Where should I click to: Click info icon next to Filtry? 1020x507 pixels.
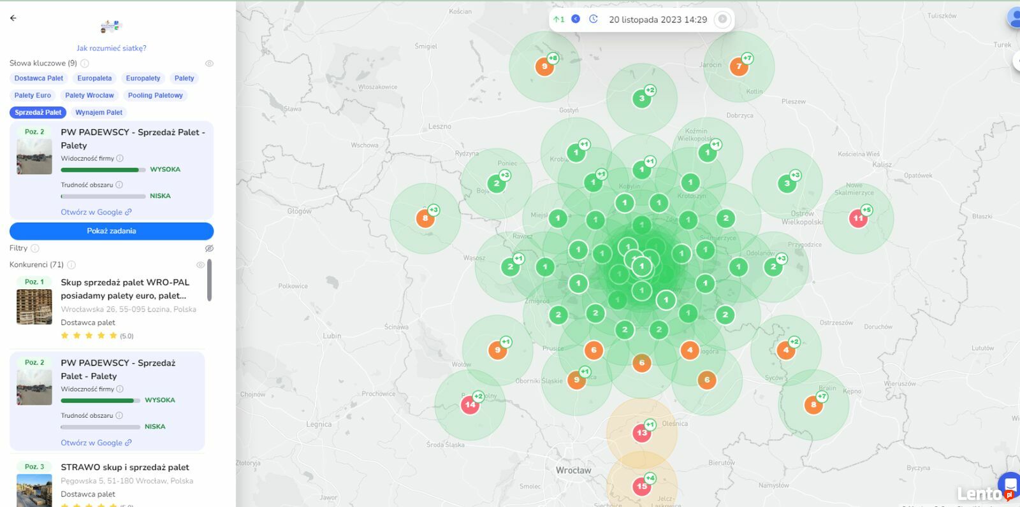(35, 248)
